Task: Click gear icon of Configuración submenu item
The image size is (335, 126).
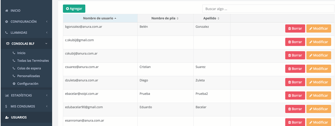Action: click(x=14, y=84)
